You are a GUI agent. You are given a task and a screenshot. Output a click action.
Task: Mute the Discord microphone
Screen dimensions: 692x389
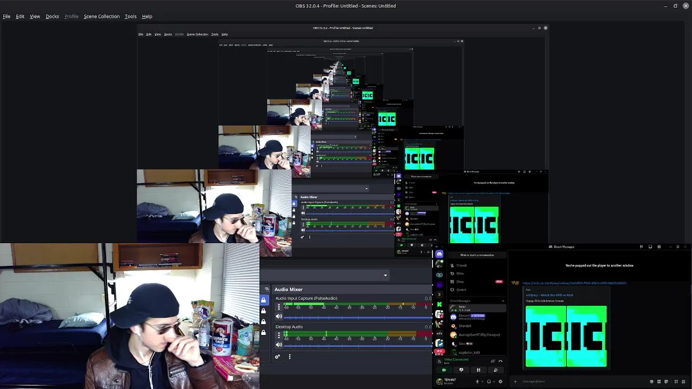click(477, 381)
